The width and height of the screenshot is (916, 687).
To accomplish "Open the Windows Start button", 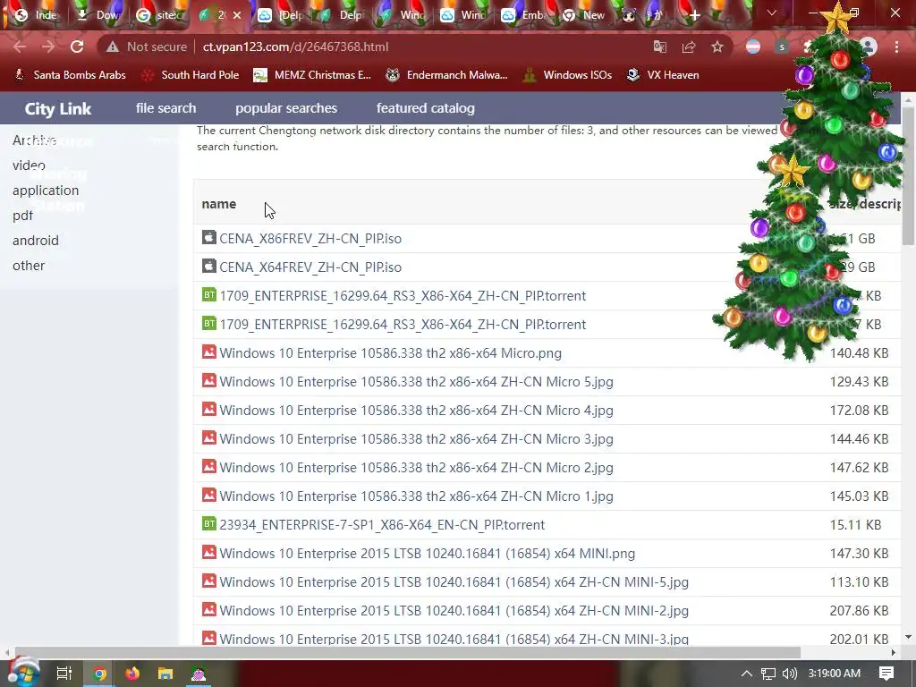I will 22,674.
